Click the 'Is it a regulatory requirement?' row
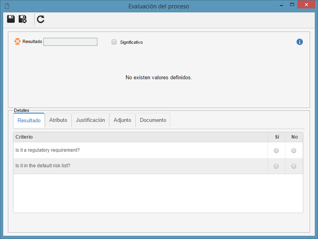Viewport: 318px width, 239px height. coord(158,150)
